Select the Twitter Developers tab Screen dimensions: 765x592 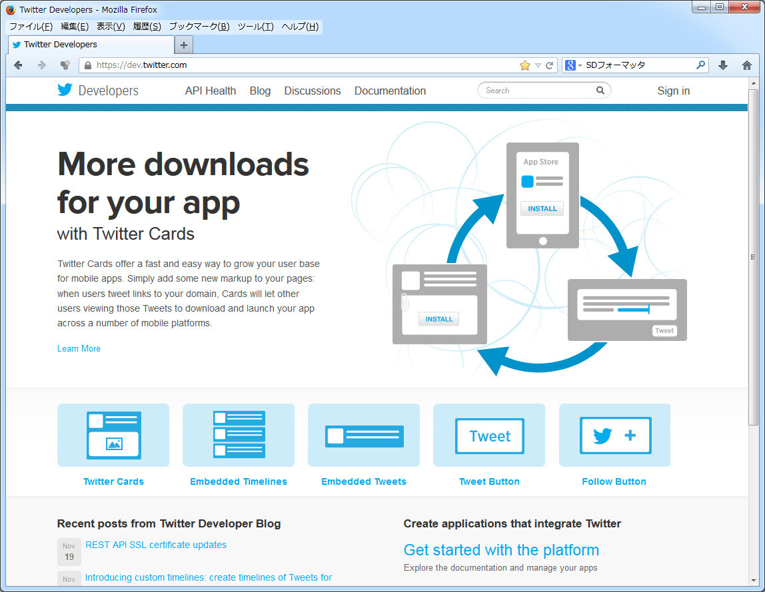(91, 45)
